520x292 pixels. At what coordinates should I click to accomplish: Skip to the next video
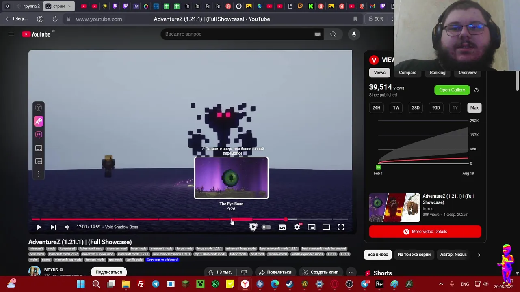pyautogui.click(x=53, y=227)
